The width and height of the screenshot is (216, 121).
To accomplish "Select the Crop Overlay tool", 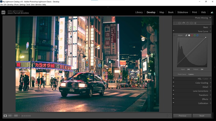I will tap(175, 23).
